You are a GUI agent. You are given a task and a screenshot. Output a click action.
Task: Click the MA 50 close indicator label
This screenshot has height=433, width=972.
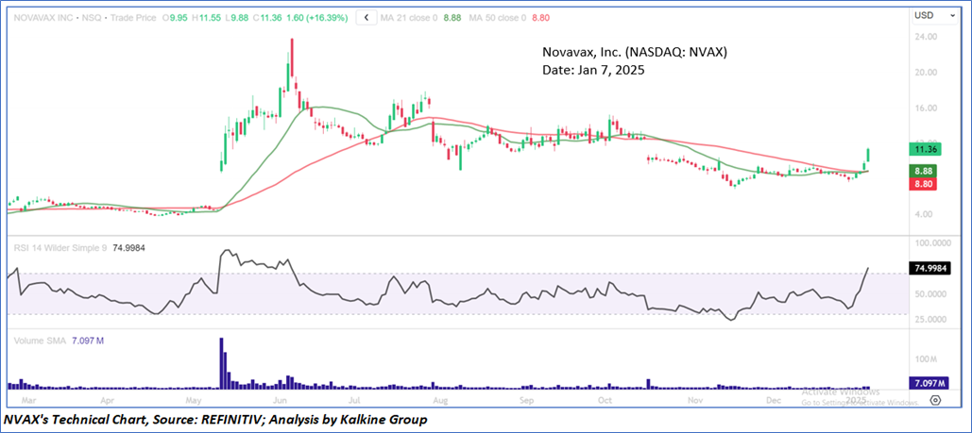click(x=497, y=18)
